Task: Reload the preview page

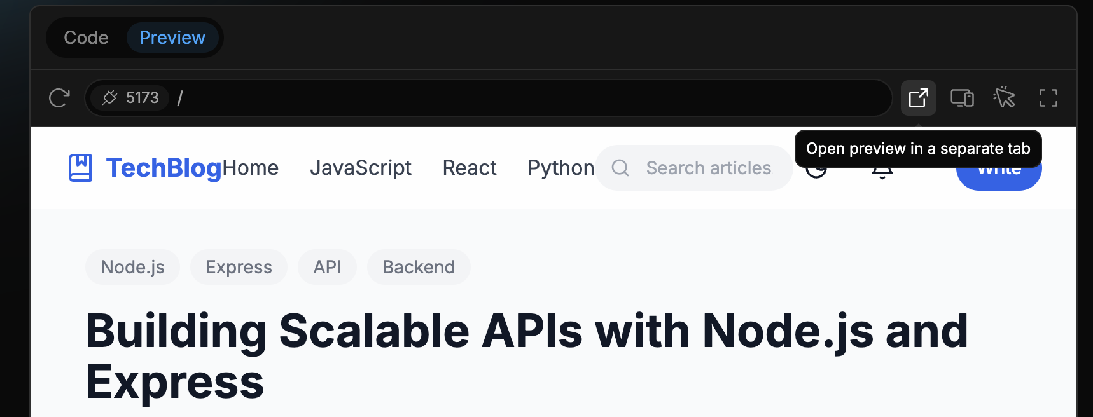Action: 59,98
